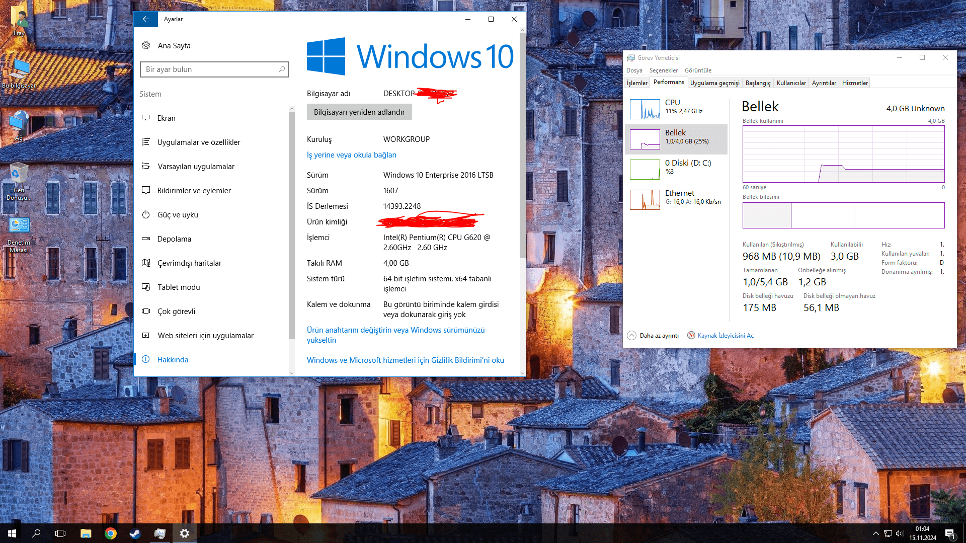Image resolution: width=966 pixels, height=543 pixels.
Task: Select Çevrimdışı haritalar map icon
Action: [146, 263]
